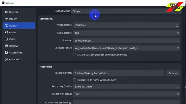Image resolution: width=186 pixels, height=104 pixels.
Task: Click the Video display icon
Action: pos(6,39)
